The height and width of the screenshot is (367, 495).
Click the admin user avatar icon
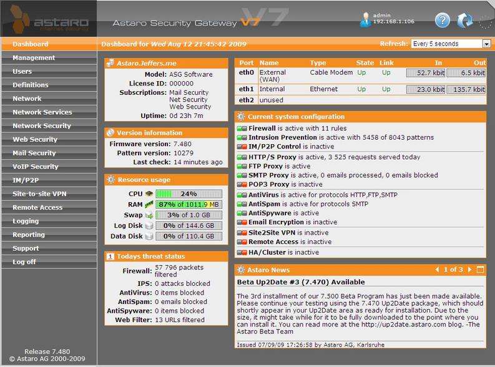365,19
